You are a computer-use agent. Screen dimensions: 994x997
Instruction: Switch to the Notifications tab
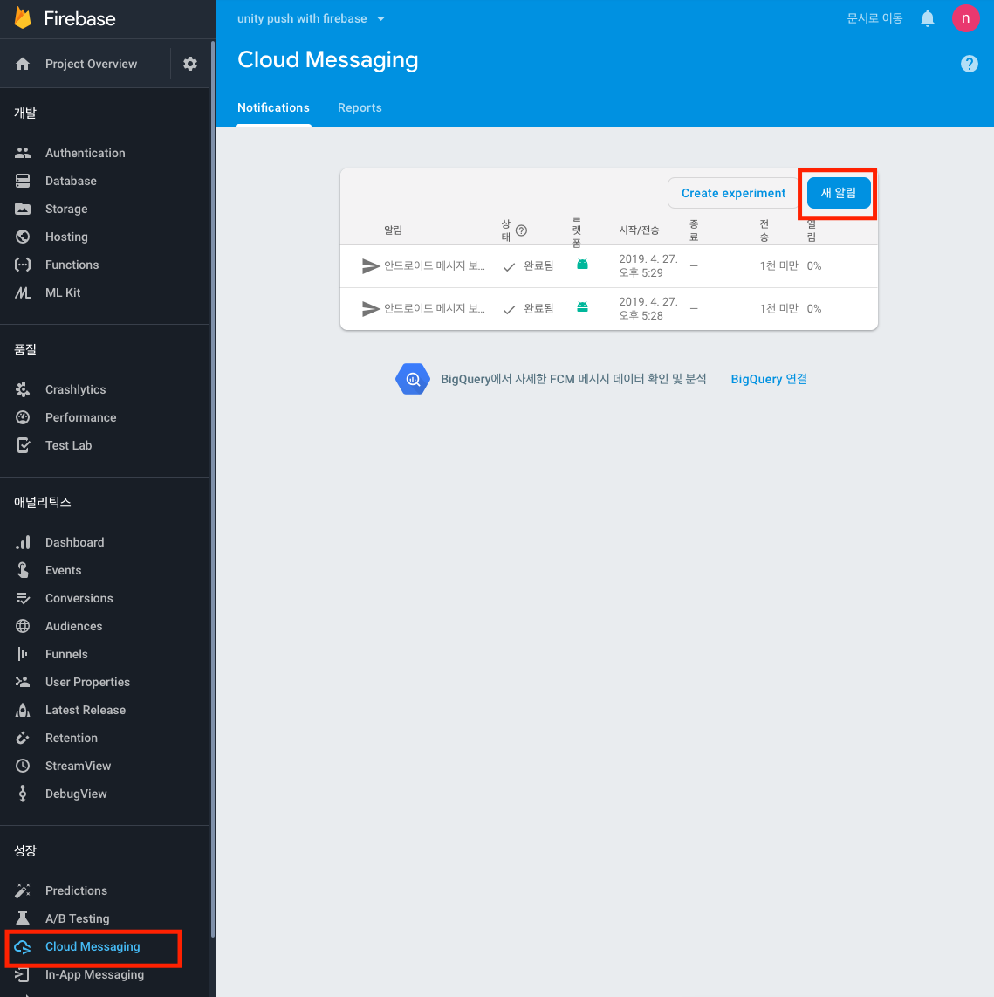tap(273, 107)
